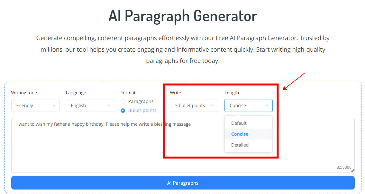Click the AI Paragraph Generator heading
Image resolution: width=365 pixels, height=194 pixels.
pos(183,16)
